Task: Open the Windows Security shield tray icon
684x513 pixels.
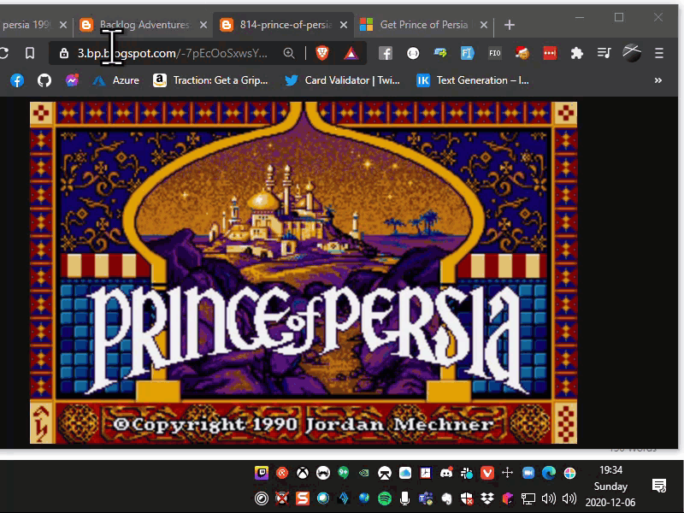Action: (x=466, y=498)
